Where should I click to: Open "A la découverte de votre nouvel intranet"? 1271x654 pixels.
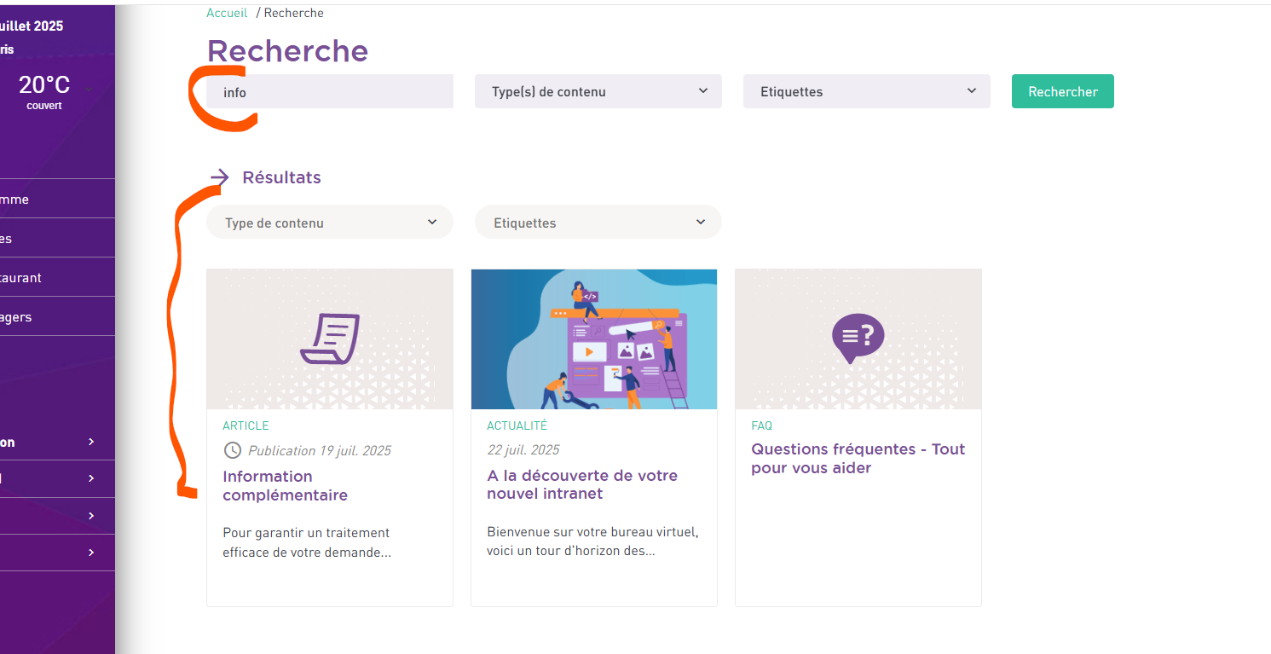[x=582, y=484]
